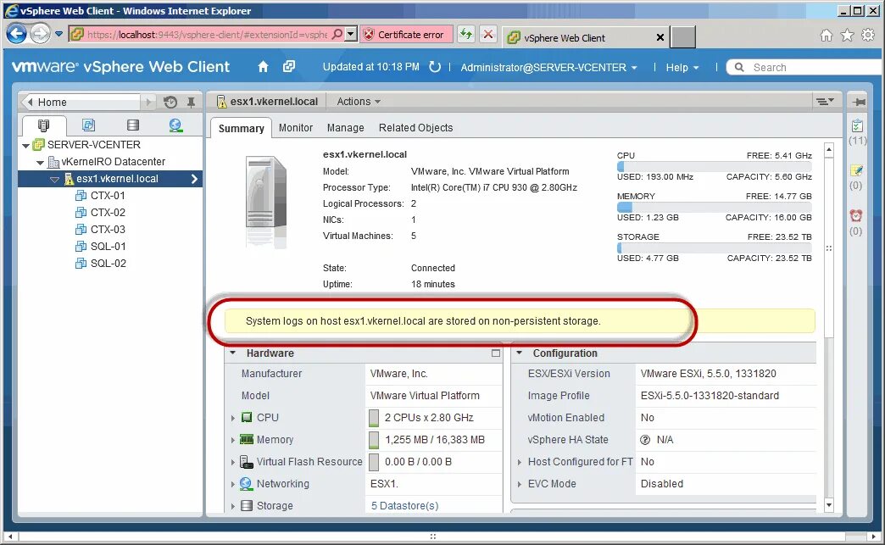Click the pin icon on the right sidebar

point(859,102)
